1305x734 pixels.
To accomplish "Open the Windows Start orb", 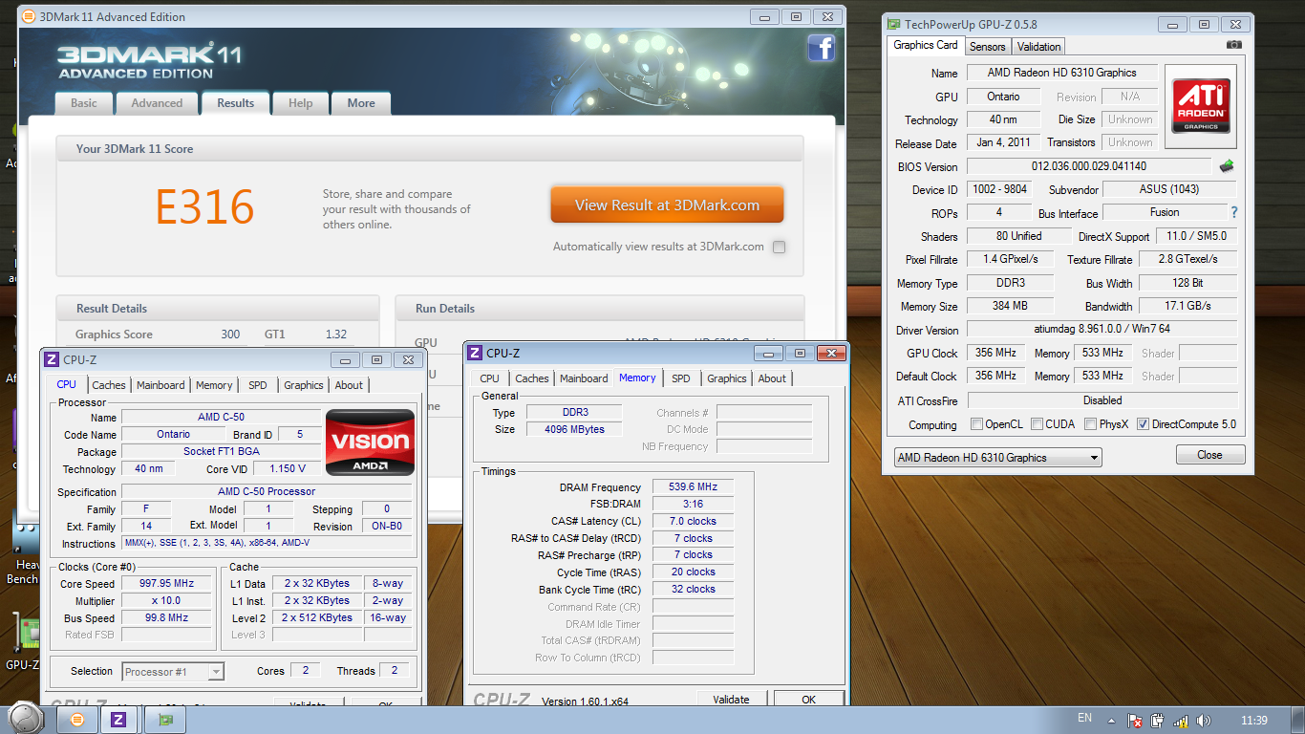I will [26, 718].
